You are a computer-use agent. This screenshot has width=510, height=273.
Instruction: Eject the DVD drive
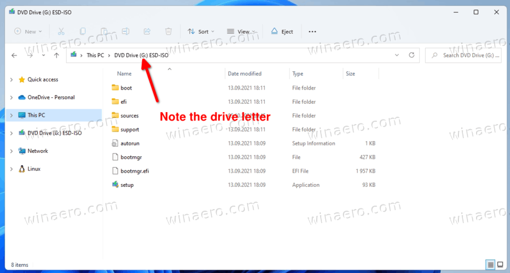(x=282, y=32)
